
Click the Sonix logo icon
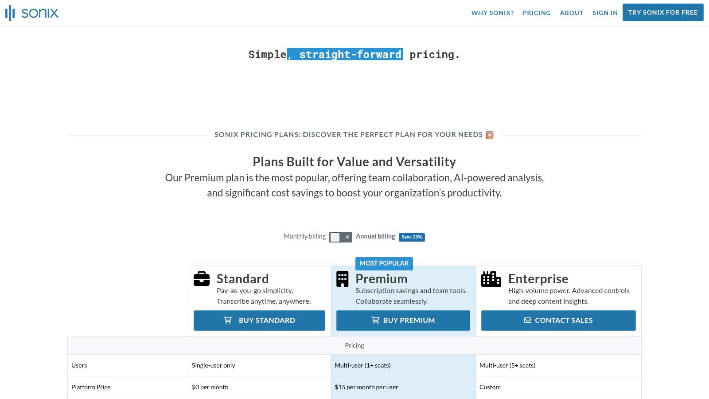[10, 13]
